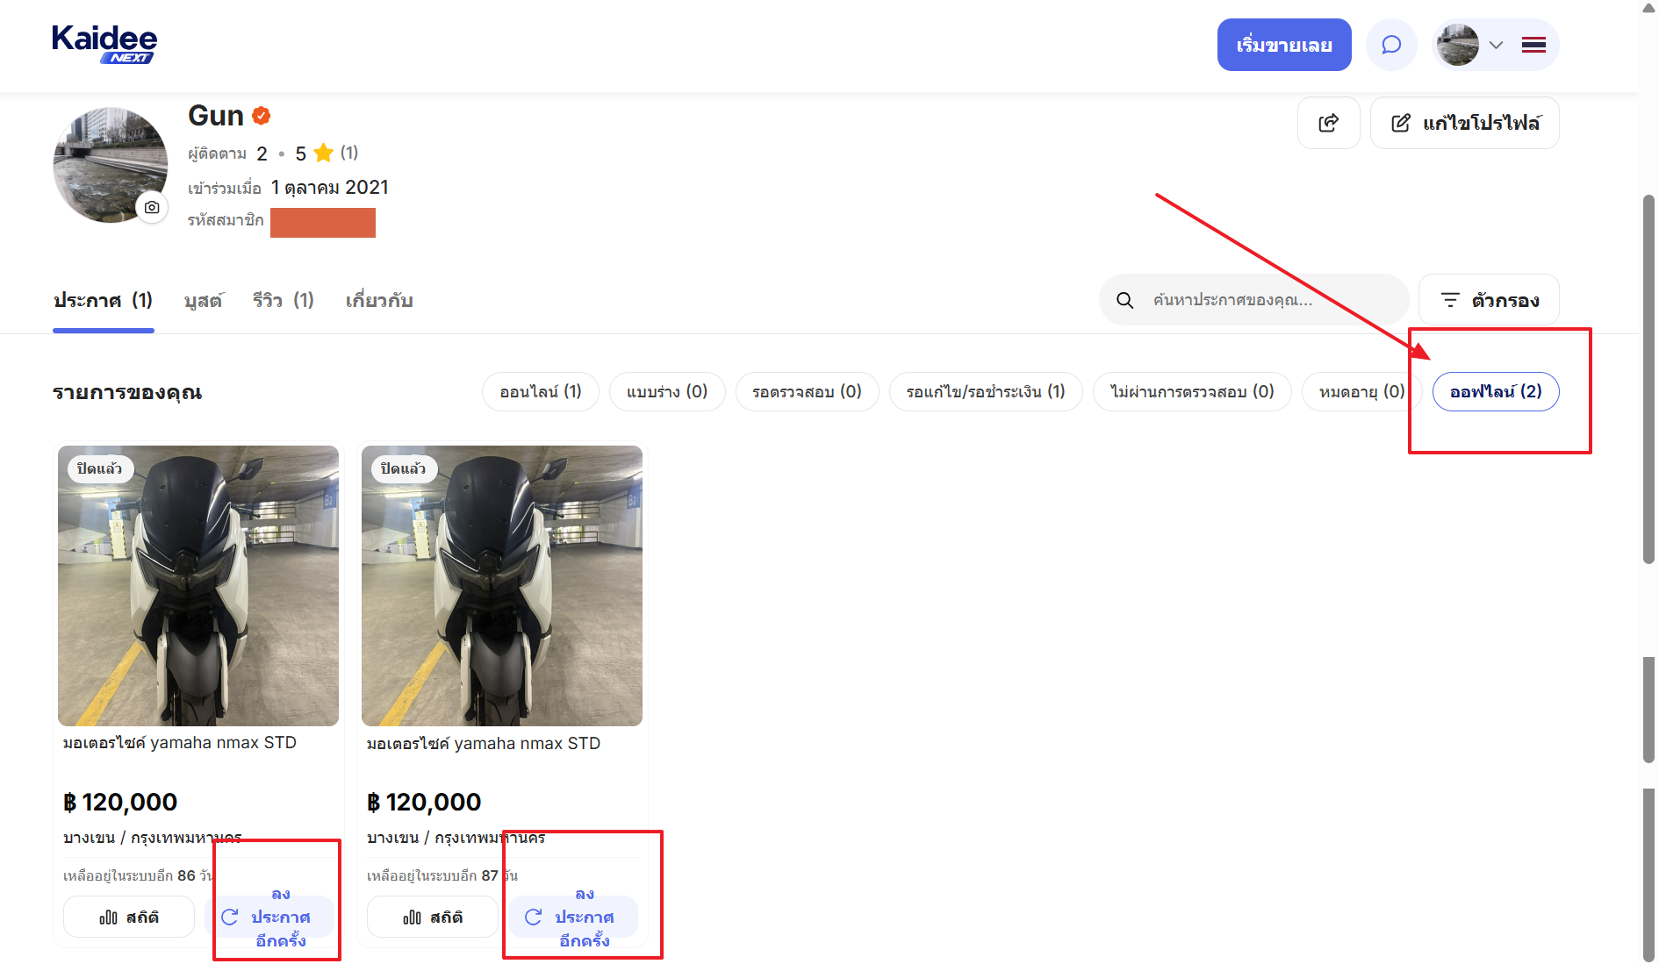Screen dimensions: 1659x964
Task: Click the (1) review count next to star
Action: point(349,153)
